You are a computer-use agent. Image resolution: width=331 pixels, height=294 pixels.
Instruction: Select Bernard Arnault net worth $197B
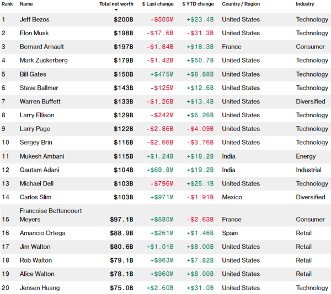click(x=124, y=47)
